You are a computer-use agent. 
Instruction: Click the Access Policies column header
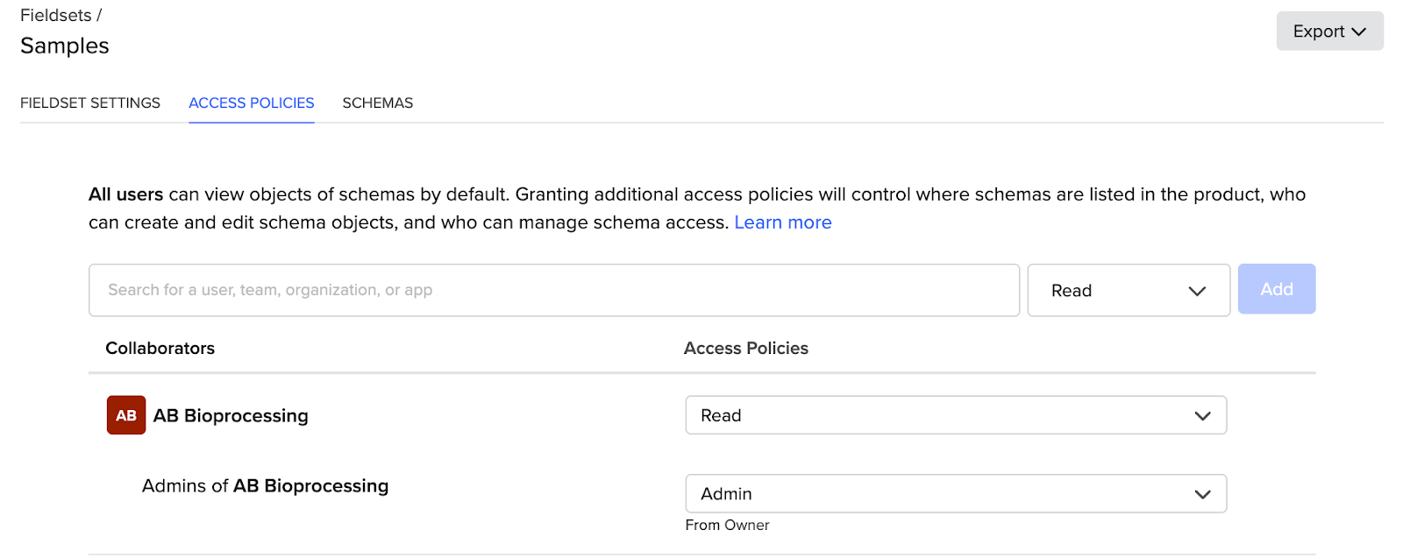pos(745,348)
